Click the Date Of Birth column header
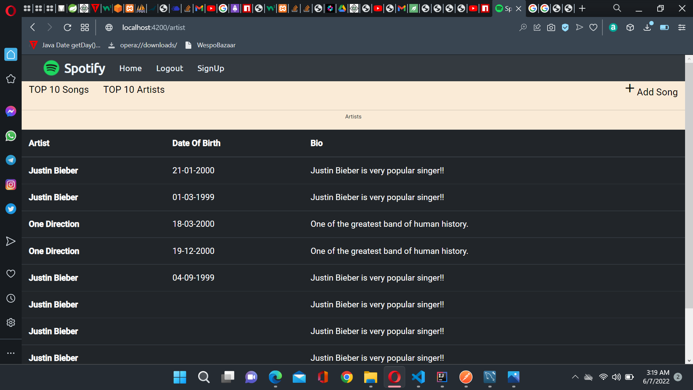Screen dimensions: 693x390 [196, 143]
